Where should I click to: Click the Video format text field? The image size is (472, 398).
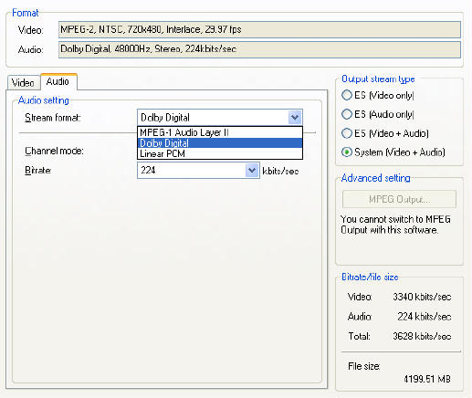click(259, 29)
